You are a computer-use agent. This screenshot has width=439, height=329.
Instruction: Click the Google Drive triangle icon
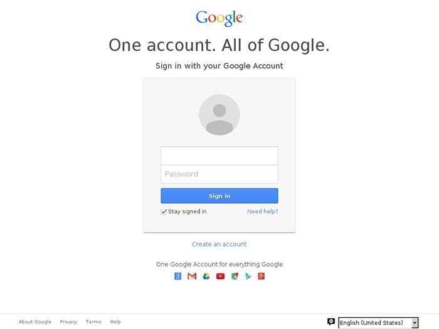(206, 276)
